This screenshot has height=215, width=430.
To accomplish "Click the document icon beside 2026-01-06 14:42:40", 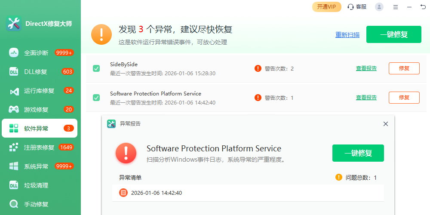I will tap(123, 193).
